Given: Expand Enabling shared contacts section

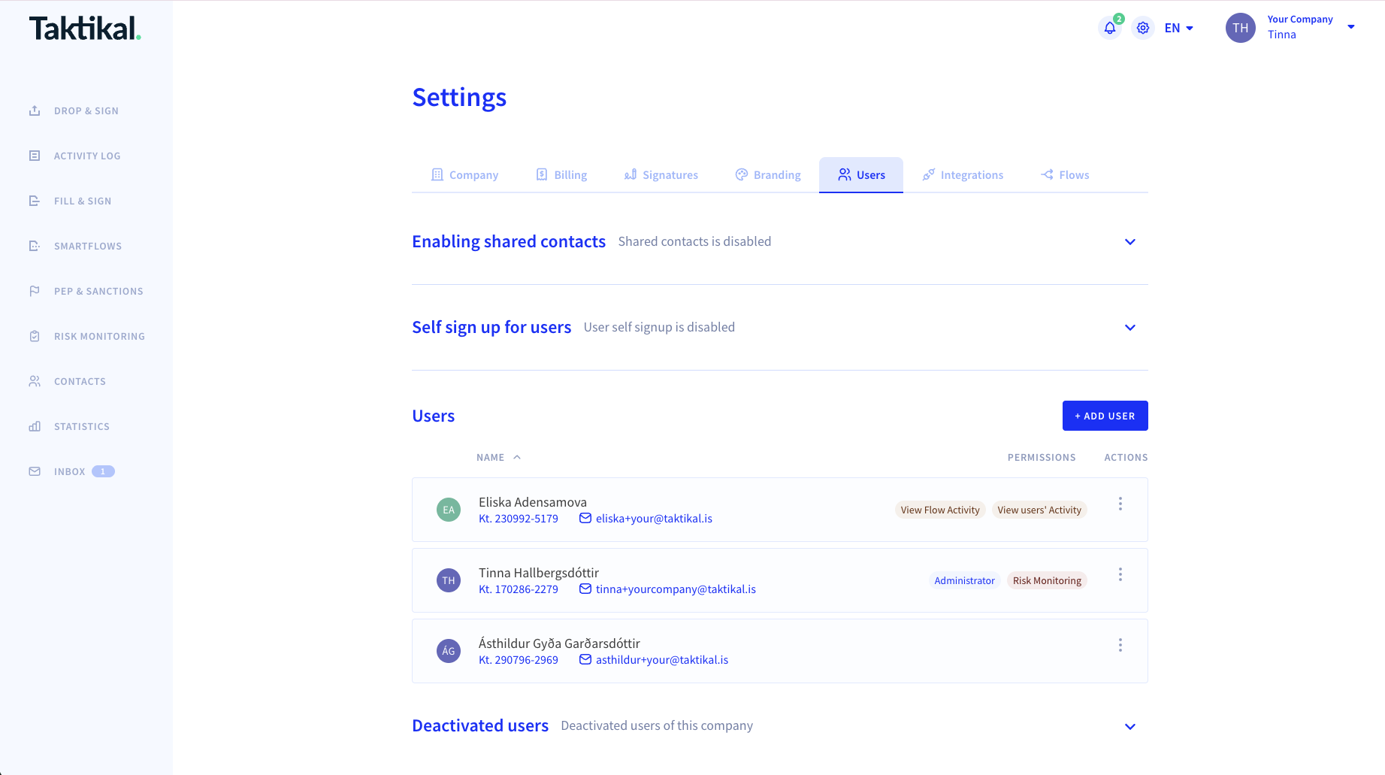Looking at the screenshot, I should [1130, 241].
